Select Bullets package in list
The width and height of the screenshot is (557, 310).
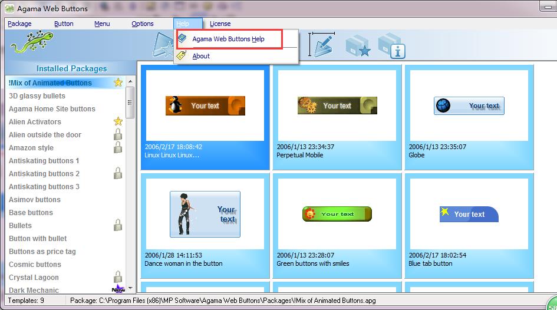click(20, 226)
